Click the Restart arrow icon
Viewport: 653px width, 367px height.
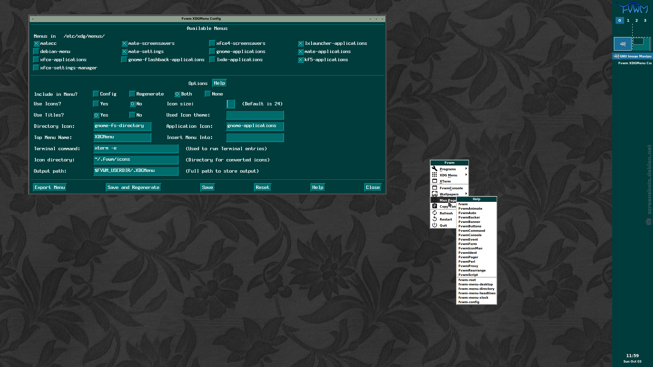435,219
